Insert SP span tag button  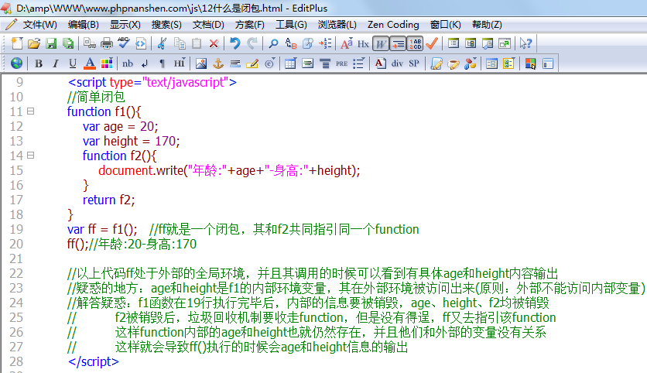tap(414, 63)
